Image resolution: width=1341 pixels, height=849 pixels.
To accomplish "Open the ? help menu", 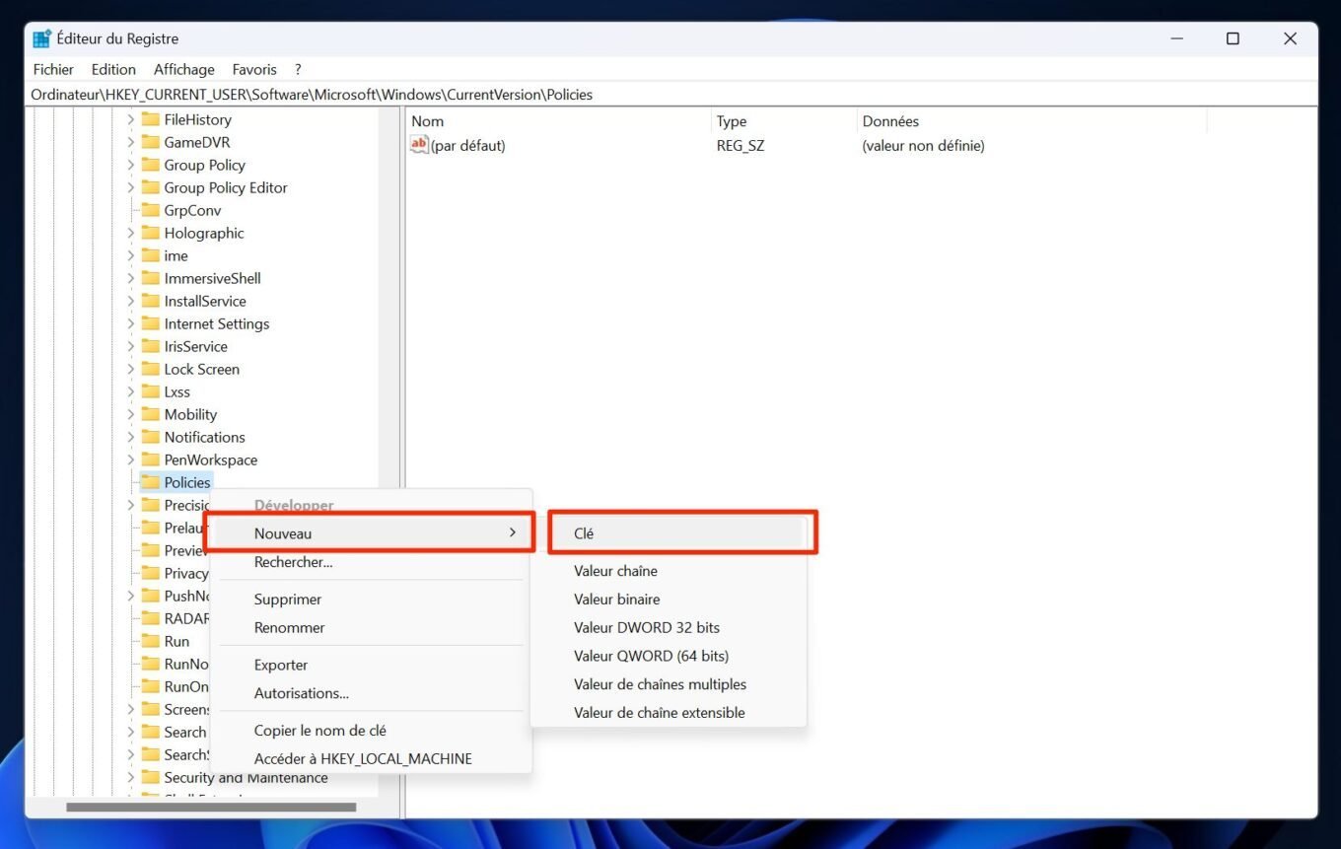I will [x=298, y=69].
